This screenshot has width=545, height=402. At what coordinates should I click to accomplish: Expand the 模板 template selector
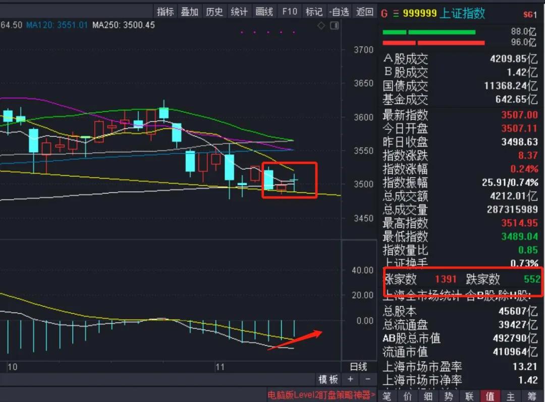pos(328,379)
